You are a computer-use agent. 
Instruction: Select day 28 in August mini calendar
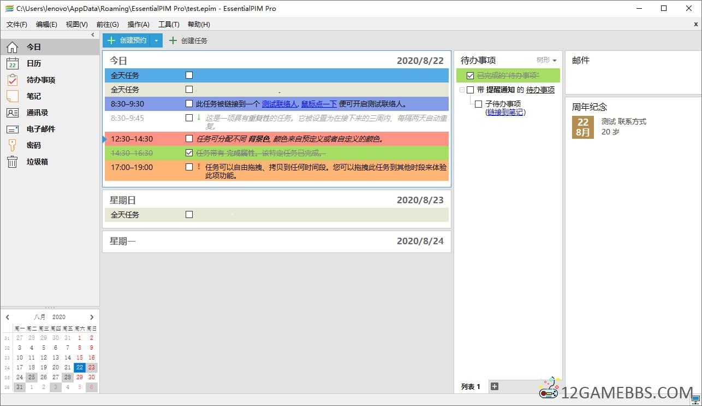68,377
